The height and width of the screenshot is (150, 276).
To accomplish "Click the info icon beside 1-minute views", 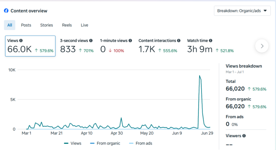I will pyautogui.click(x=130, y=41).
